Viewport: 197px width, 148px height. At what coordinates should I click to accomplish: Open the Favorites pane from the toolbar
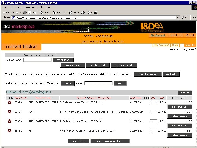tap(59, 13)
